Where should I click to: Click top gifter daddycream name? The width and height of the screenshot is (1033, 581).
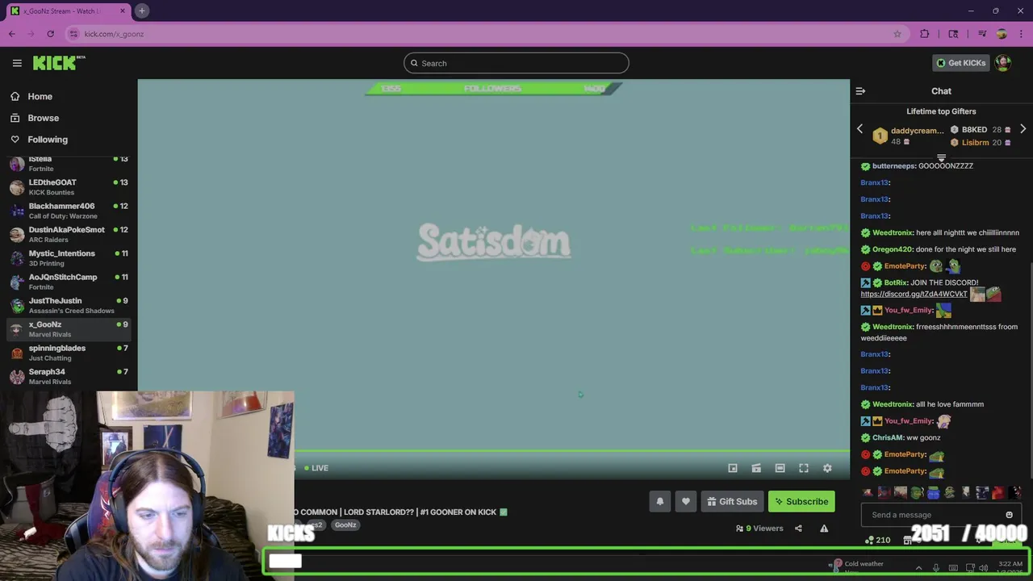[x=917, y=131]
